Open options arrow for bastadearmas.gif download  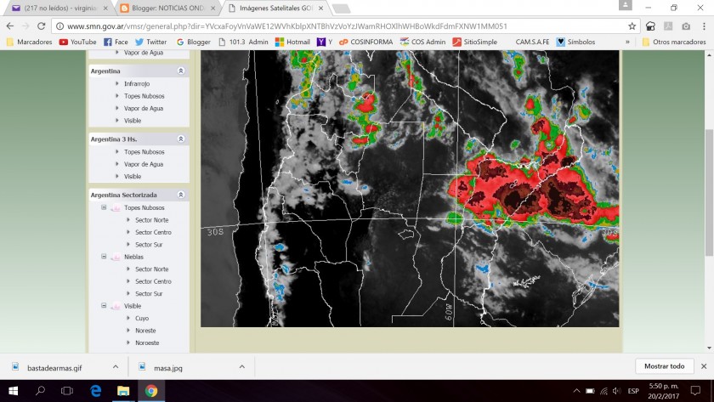(116, 366)
